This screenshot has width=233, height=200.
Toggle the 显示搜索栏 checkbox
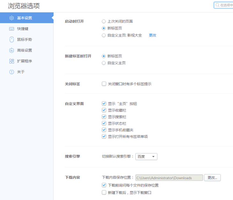pyautogui.click(x=104, y=117)
